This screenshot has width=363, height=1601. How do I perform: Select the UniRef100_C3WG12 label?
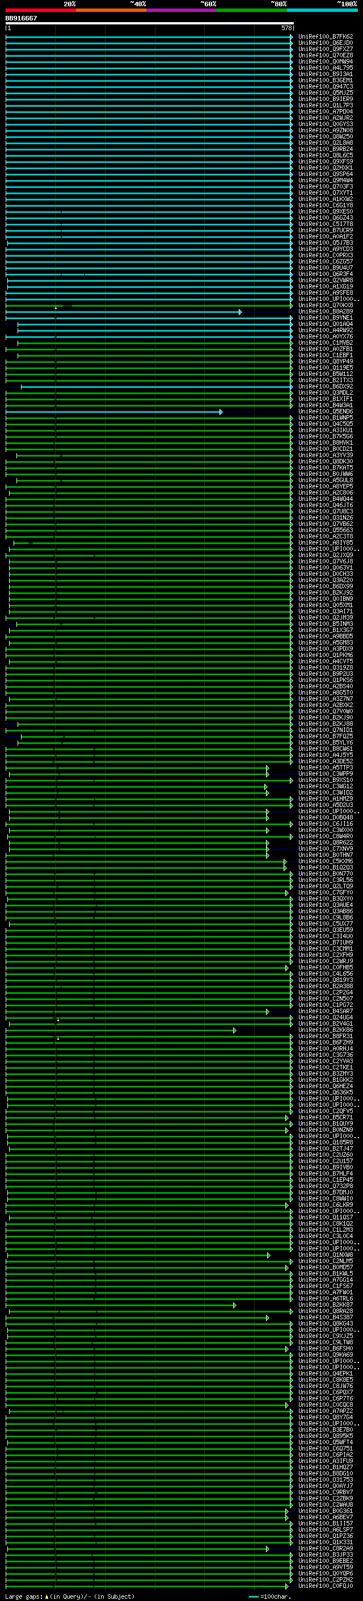[x=326, y=786]
